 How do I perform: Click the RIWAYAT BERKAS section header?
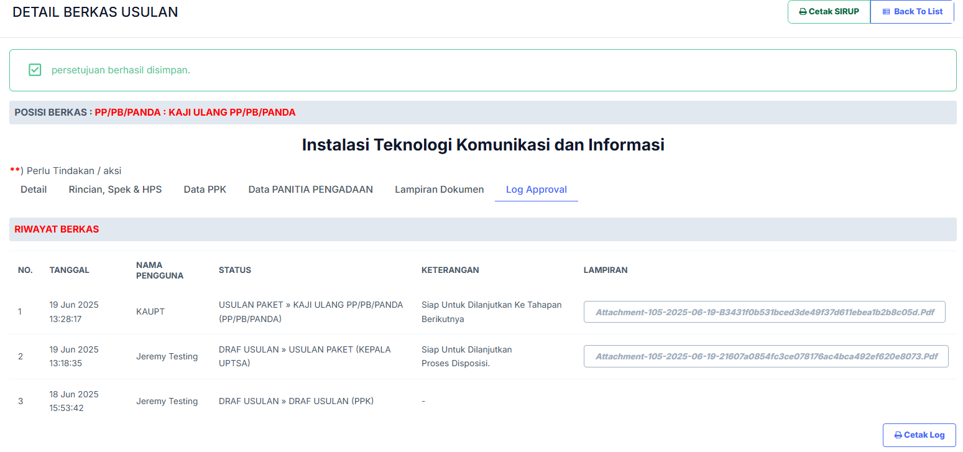pos(57,229)
